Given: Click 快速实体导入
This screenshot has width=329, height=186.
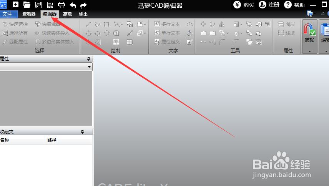Looking at the screenshot, I should 52,33.
